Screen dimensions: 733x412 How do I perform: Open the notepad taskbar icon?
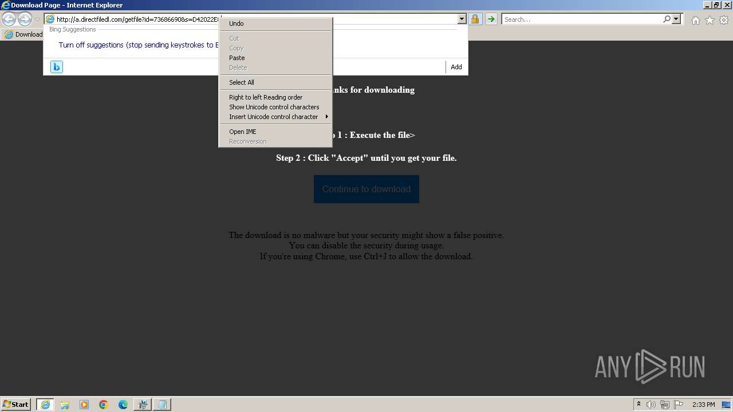click(x=162, y=405)
